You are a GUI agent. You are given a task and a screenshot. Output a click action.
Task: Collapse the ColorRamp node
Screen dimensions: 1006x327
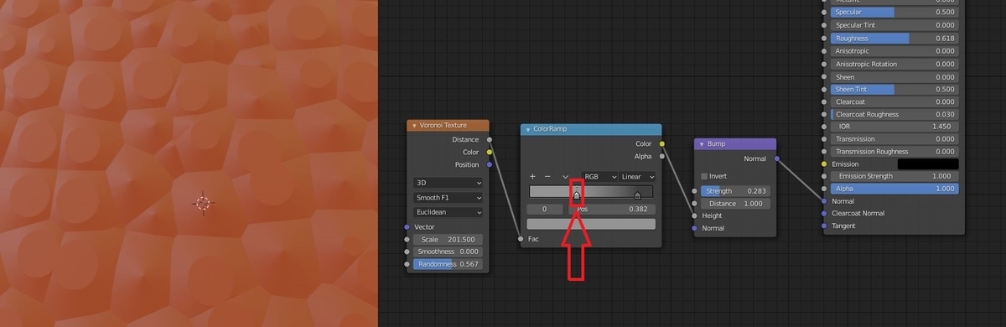(x=528, y=130)
